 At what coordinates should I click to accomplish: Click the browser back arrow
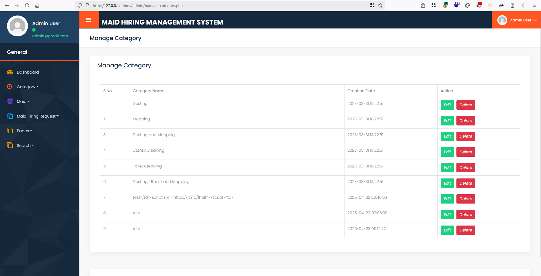pos(7,5)
